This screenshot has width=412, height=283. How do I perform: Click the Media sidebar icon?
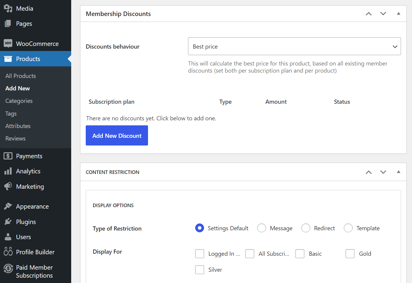coord(8,8)
